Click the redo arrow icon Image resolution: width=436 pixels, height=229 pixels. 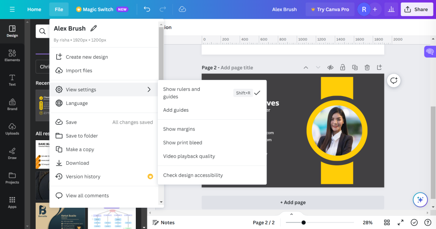tap(163, 9)
